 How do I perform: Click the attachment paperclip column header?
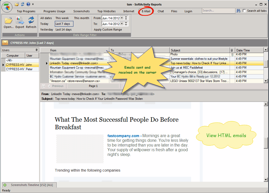click(x=232, y=50)
